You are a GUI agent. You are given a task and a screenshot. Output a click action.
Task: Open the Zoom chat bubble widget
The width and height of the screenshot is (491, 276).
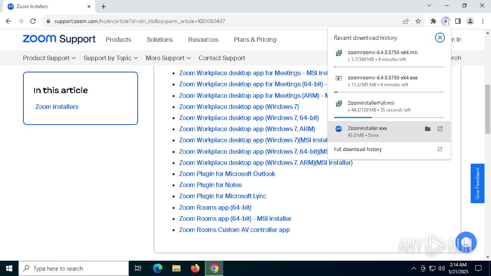[466, 242]
